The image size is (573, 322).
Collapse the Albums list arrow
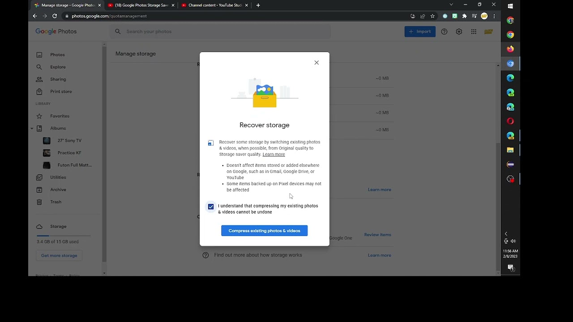(32, 128)
